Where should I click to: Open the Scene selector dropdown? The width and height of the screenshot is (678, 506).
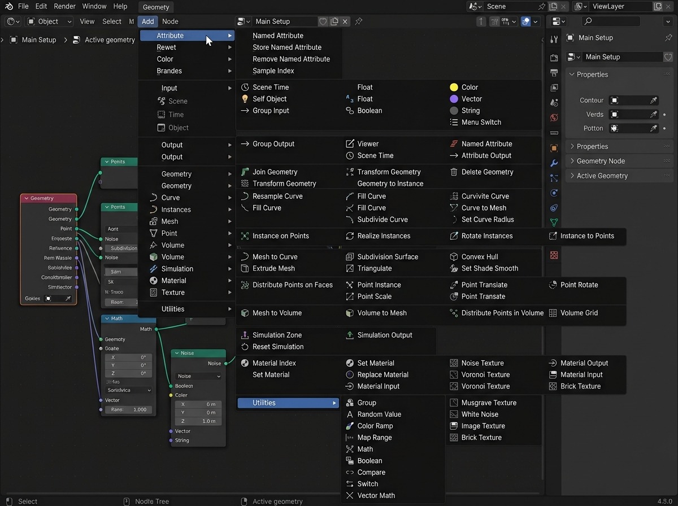click(475, 6)
